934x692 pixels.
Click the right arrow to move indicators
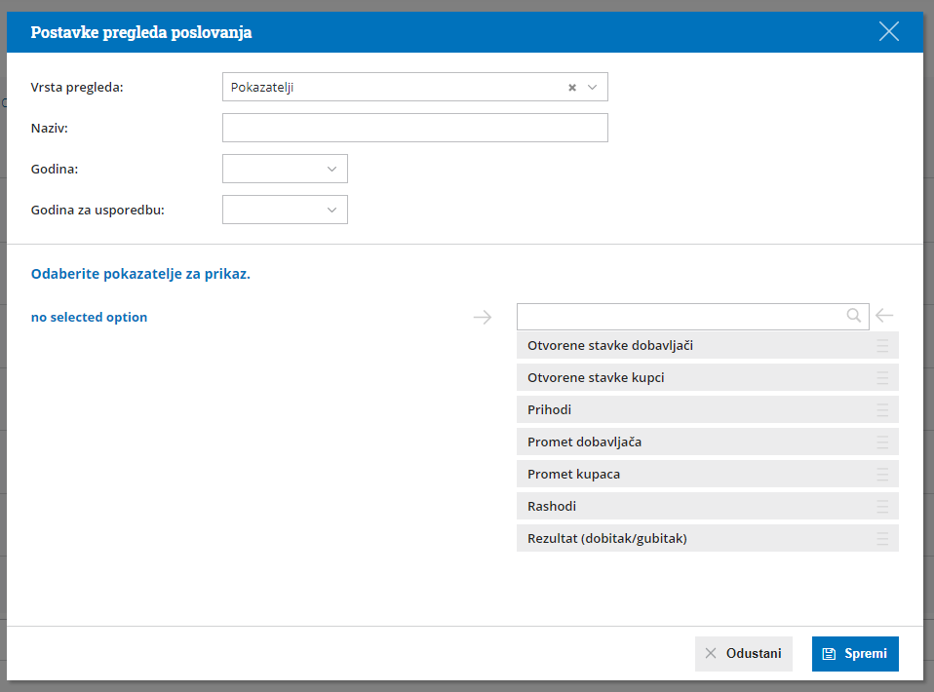pos(483,317)
